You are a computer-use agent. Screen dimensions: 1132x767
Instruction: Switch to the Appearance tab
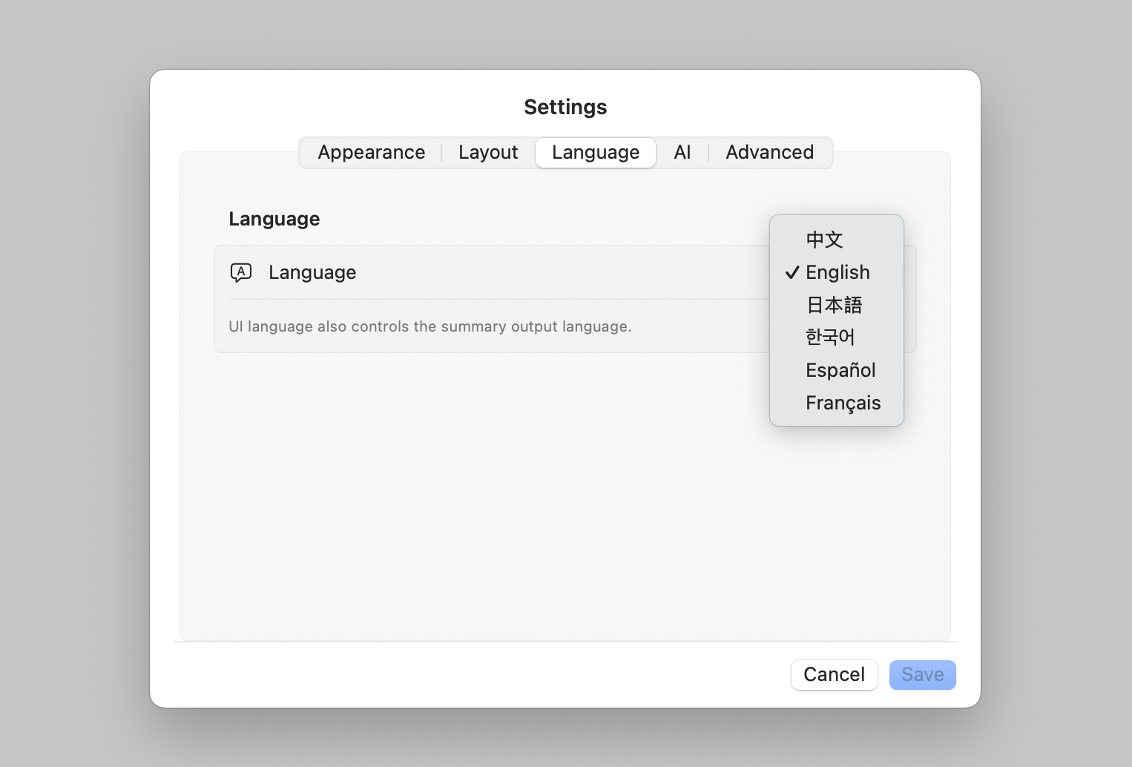click(371, 152)
